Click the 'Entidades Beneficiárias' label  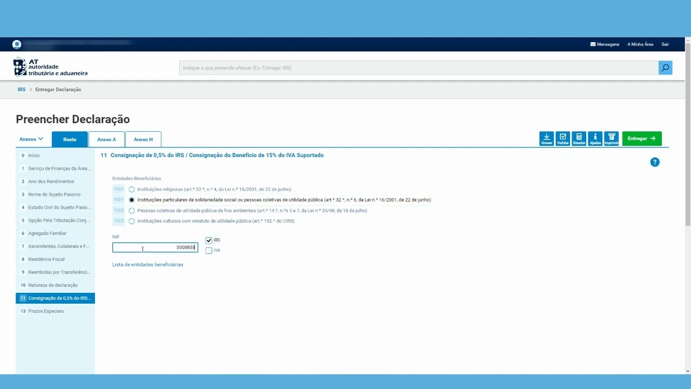tap(137, 178)
